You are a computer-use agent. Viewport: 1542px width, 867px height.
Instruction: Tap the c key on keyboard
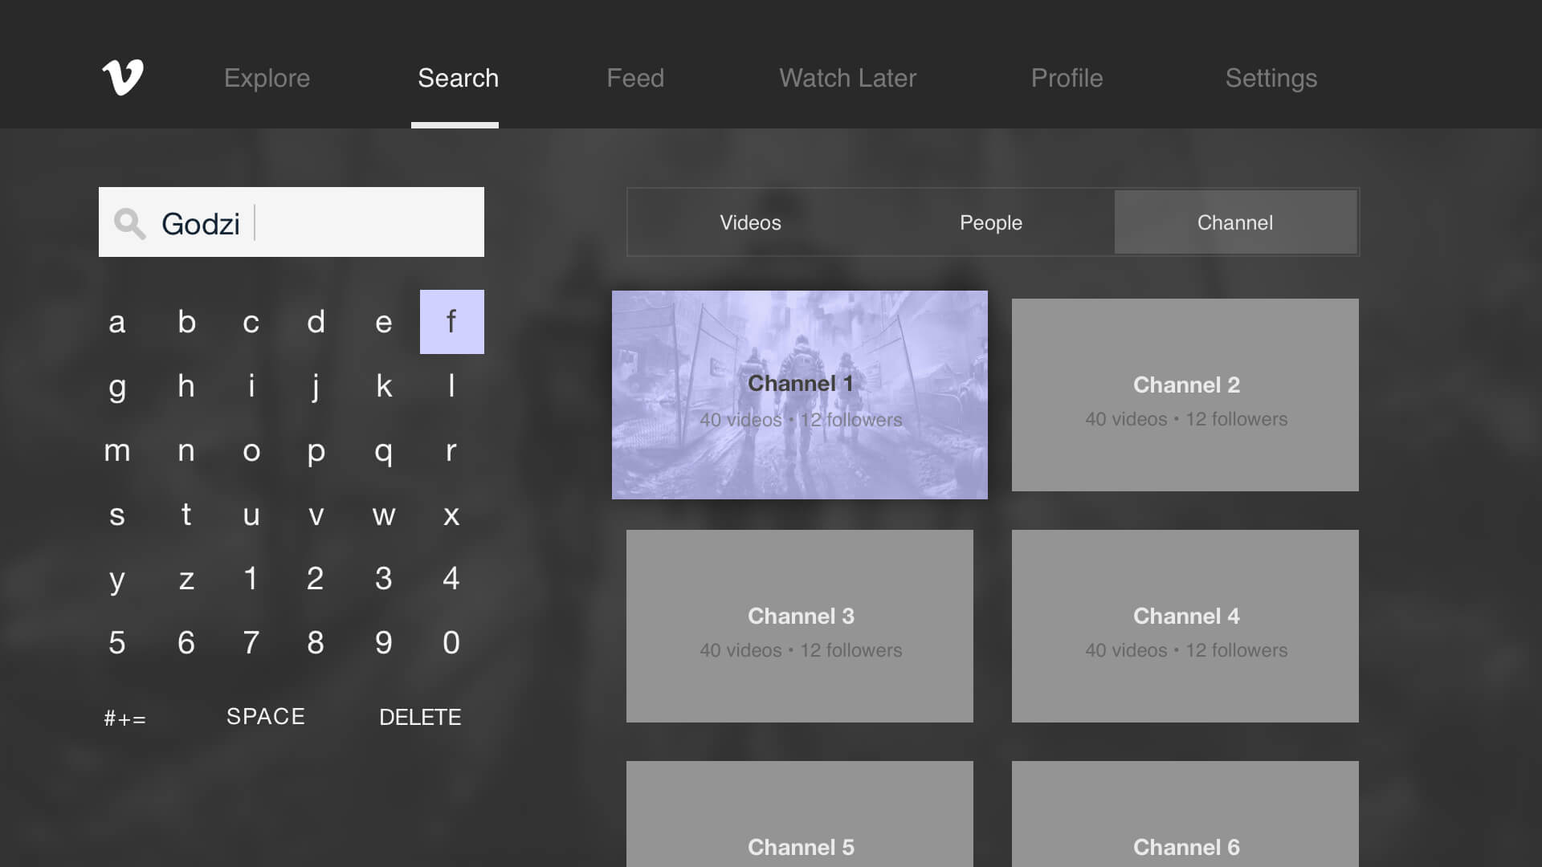click(x=251, y=322)
